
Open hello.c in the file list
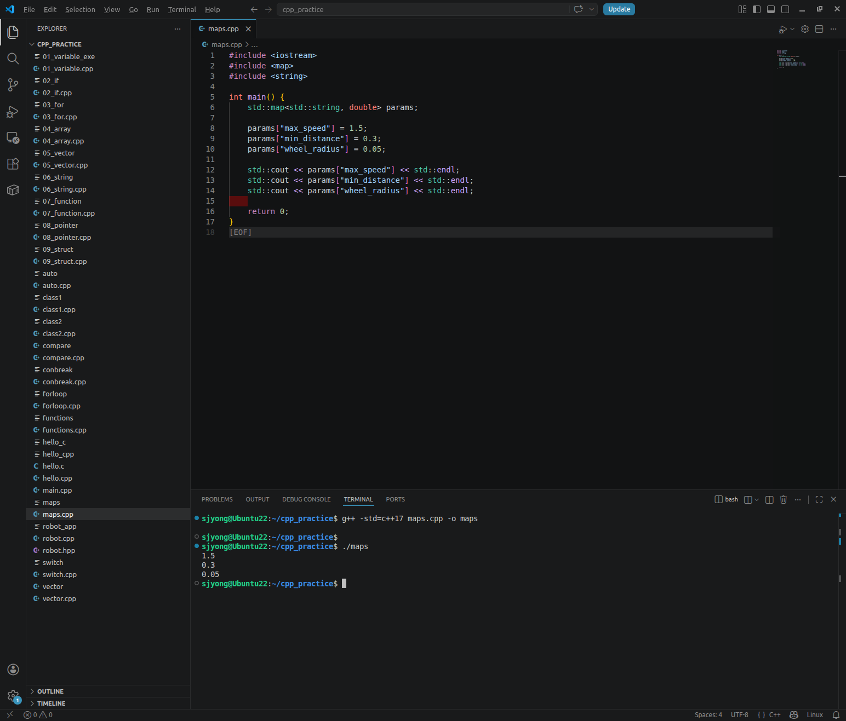pyautogui.click(x=108, y=466)
